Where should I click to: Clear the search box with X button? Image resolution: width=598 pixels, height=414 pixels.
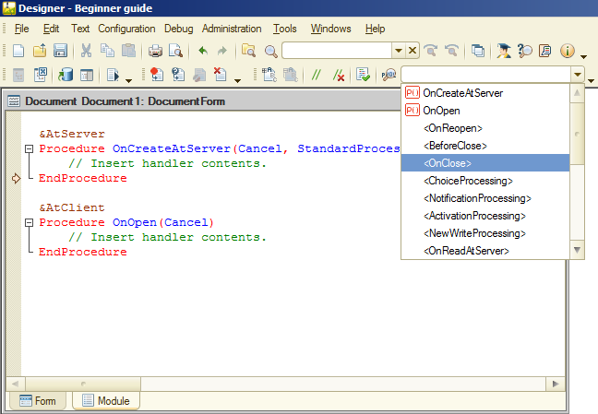pos(412,51)
